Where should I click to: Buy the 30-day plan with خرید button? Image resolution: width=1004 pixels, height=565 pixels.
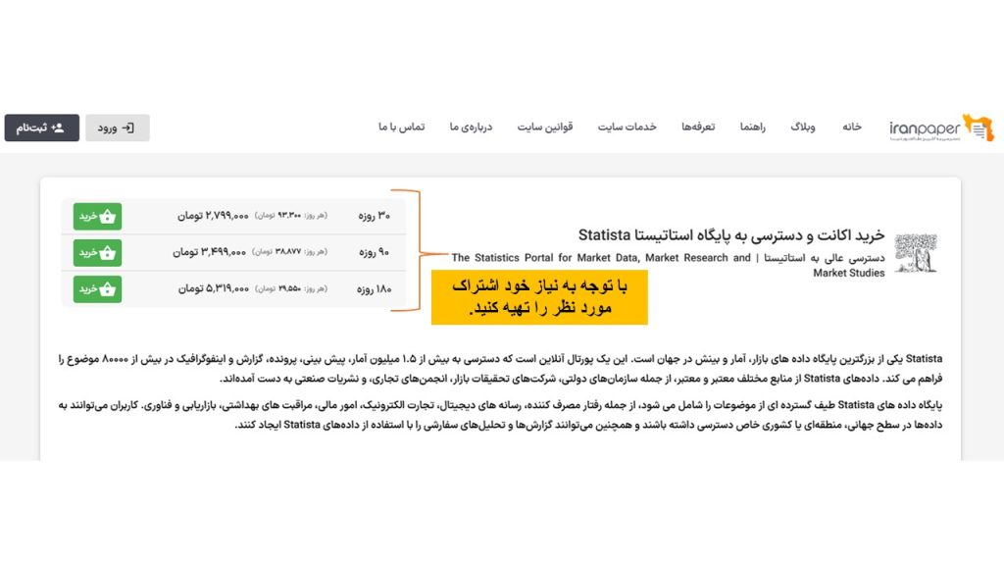tap(97, 217)
